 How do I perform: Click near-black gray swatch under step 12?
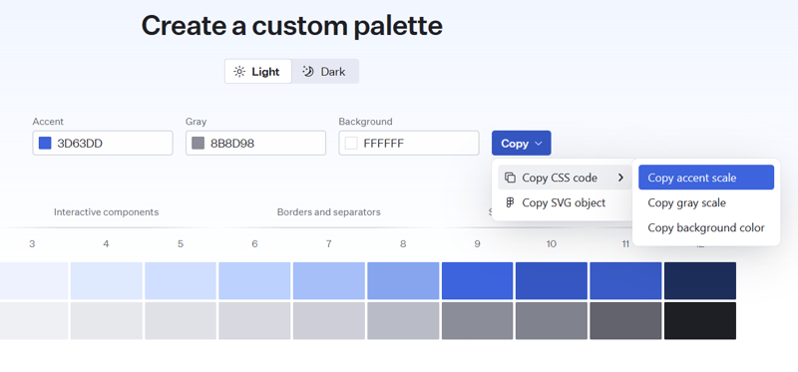point(700,320)
